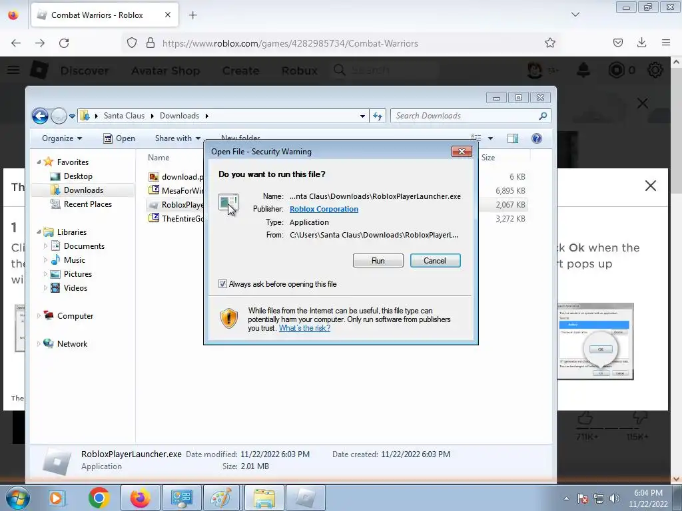Show hidden system tray icons

(x=566, y=498)
